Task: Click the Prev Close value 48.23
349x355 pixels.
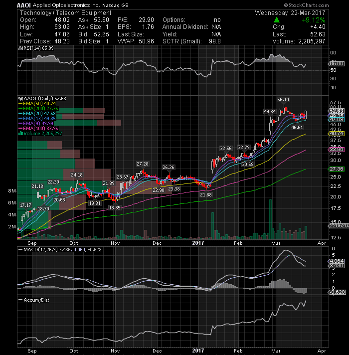Action: pos(62,41)
